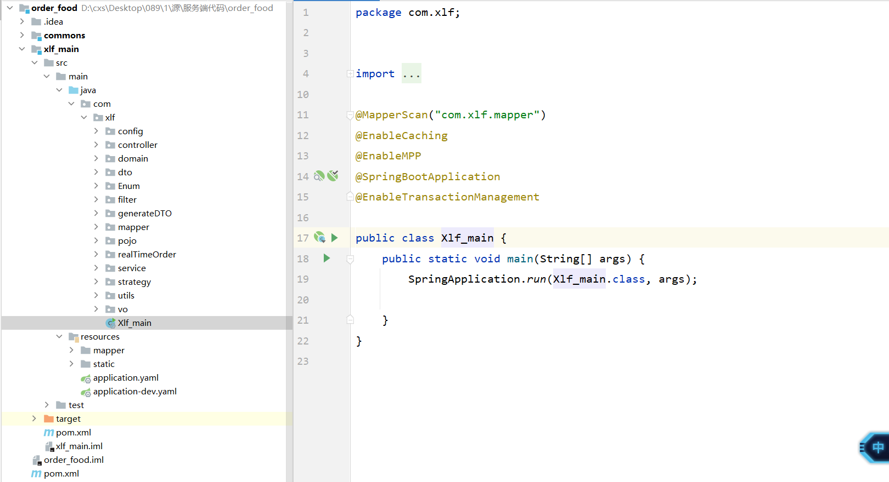Fold the main method at line 18
This screenshot has height=482, width=889.
350,259
